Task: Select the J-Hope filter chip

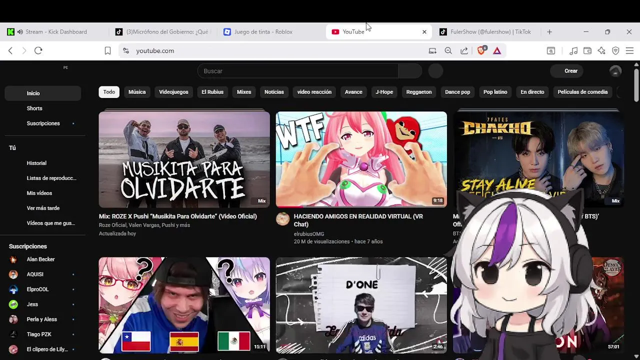Action: click(384, 92)
